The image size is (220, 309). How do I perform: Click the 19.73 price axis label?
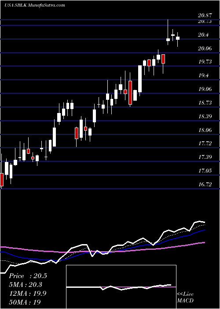coord(205,62)
